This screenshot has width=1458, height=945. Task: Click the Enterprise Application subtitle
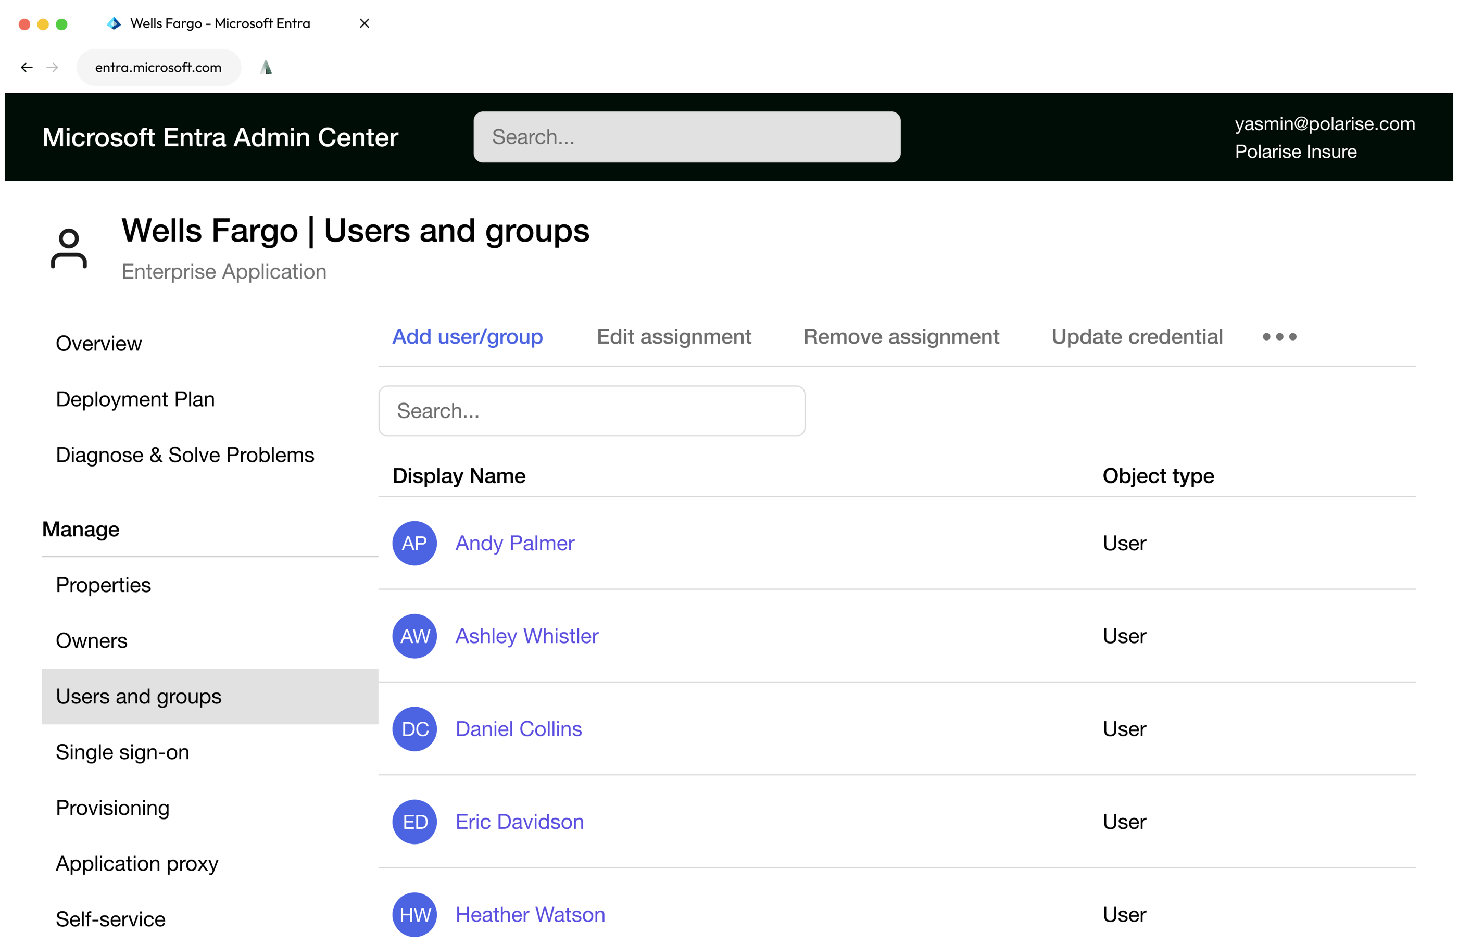point(223,271)
